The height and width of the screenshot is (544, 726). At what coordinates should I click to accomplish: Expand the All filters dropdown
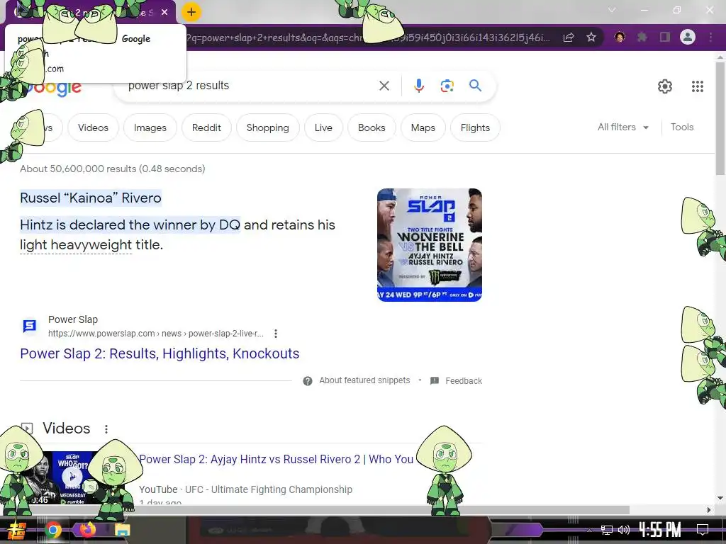(622, 127)
